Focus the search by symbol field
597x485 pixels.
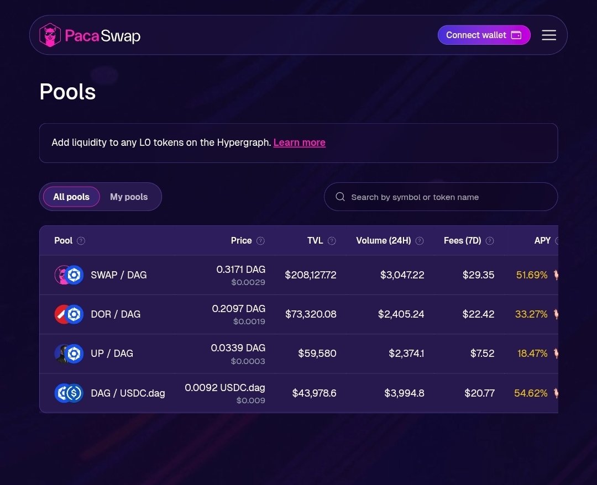pos(441,197)
